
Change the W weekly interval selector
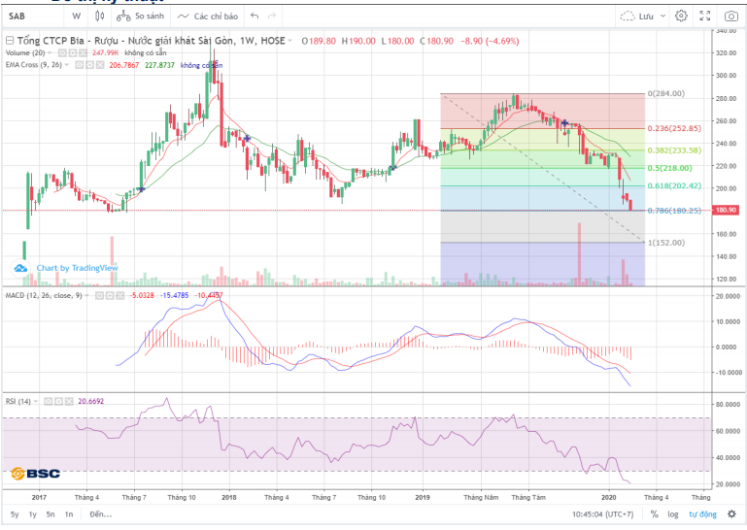[x=76, y=17]
